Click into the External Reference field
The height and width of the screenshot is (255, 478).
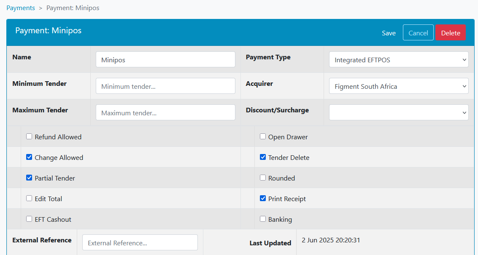(140, 242)
